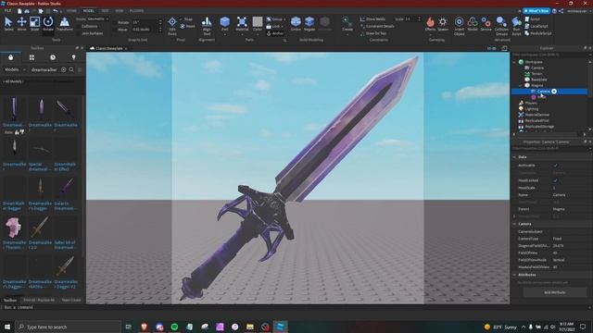The height and width of the screenshot is (333, 593).
Task: Switch to the VIEW ribbon tab
Action: [120, 11]
